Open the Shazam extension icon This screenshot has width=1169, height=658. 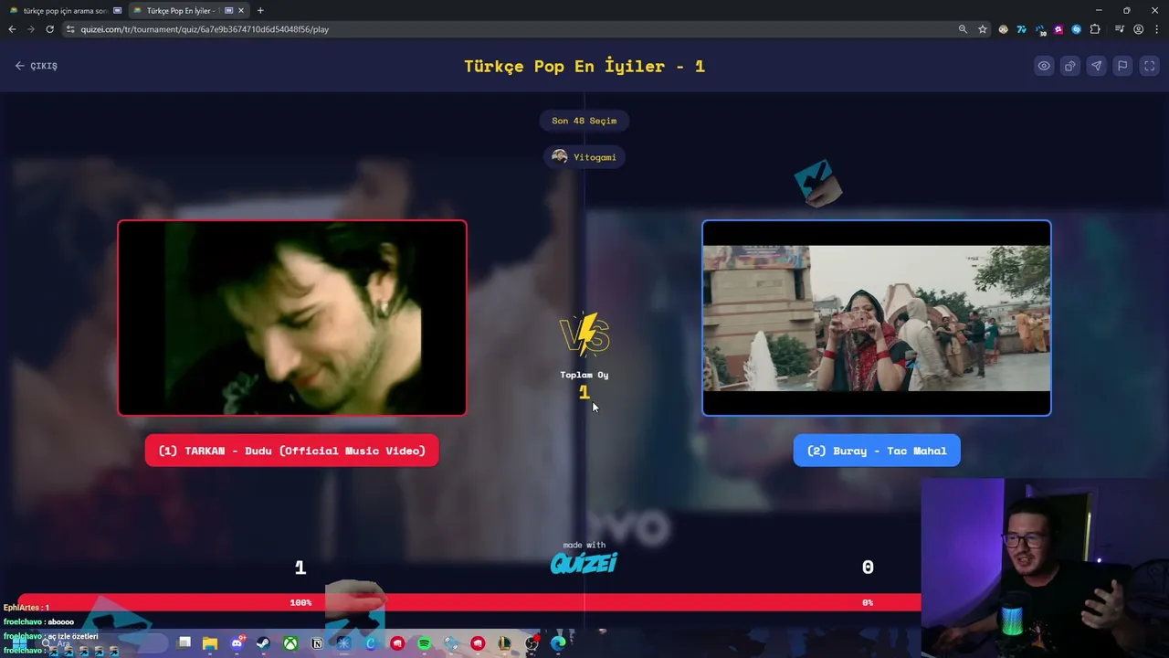[x=1077, y=29]
